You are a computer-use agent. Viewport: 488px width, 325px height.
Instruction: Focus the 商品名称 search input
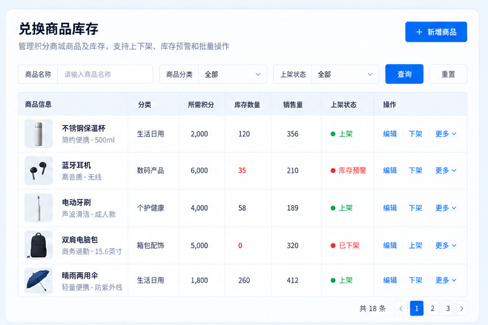(x=105, y=74)
